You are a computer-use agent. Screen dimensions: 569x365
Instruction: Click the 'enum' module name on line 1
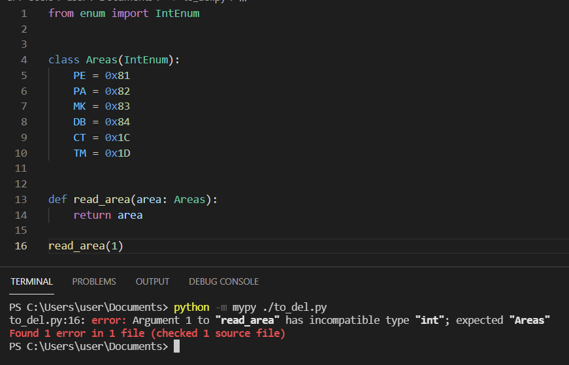coord(92,14)
